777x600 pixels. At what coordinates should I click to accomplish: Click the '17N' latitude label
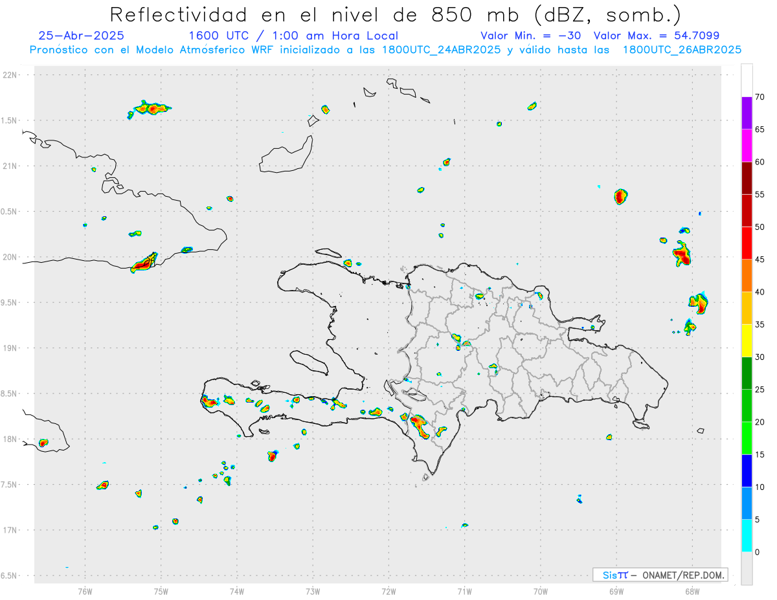(10, 530)
